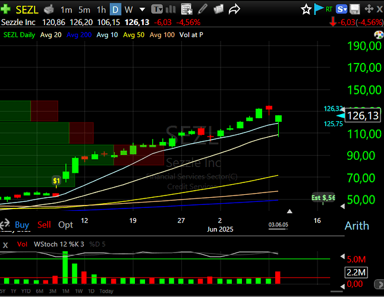Toggle the Arith scale setting
This screenshot has width=384, height=297.
357,226
